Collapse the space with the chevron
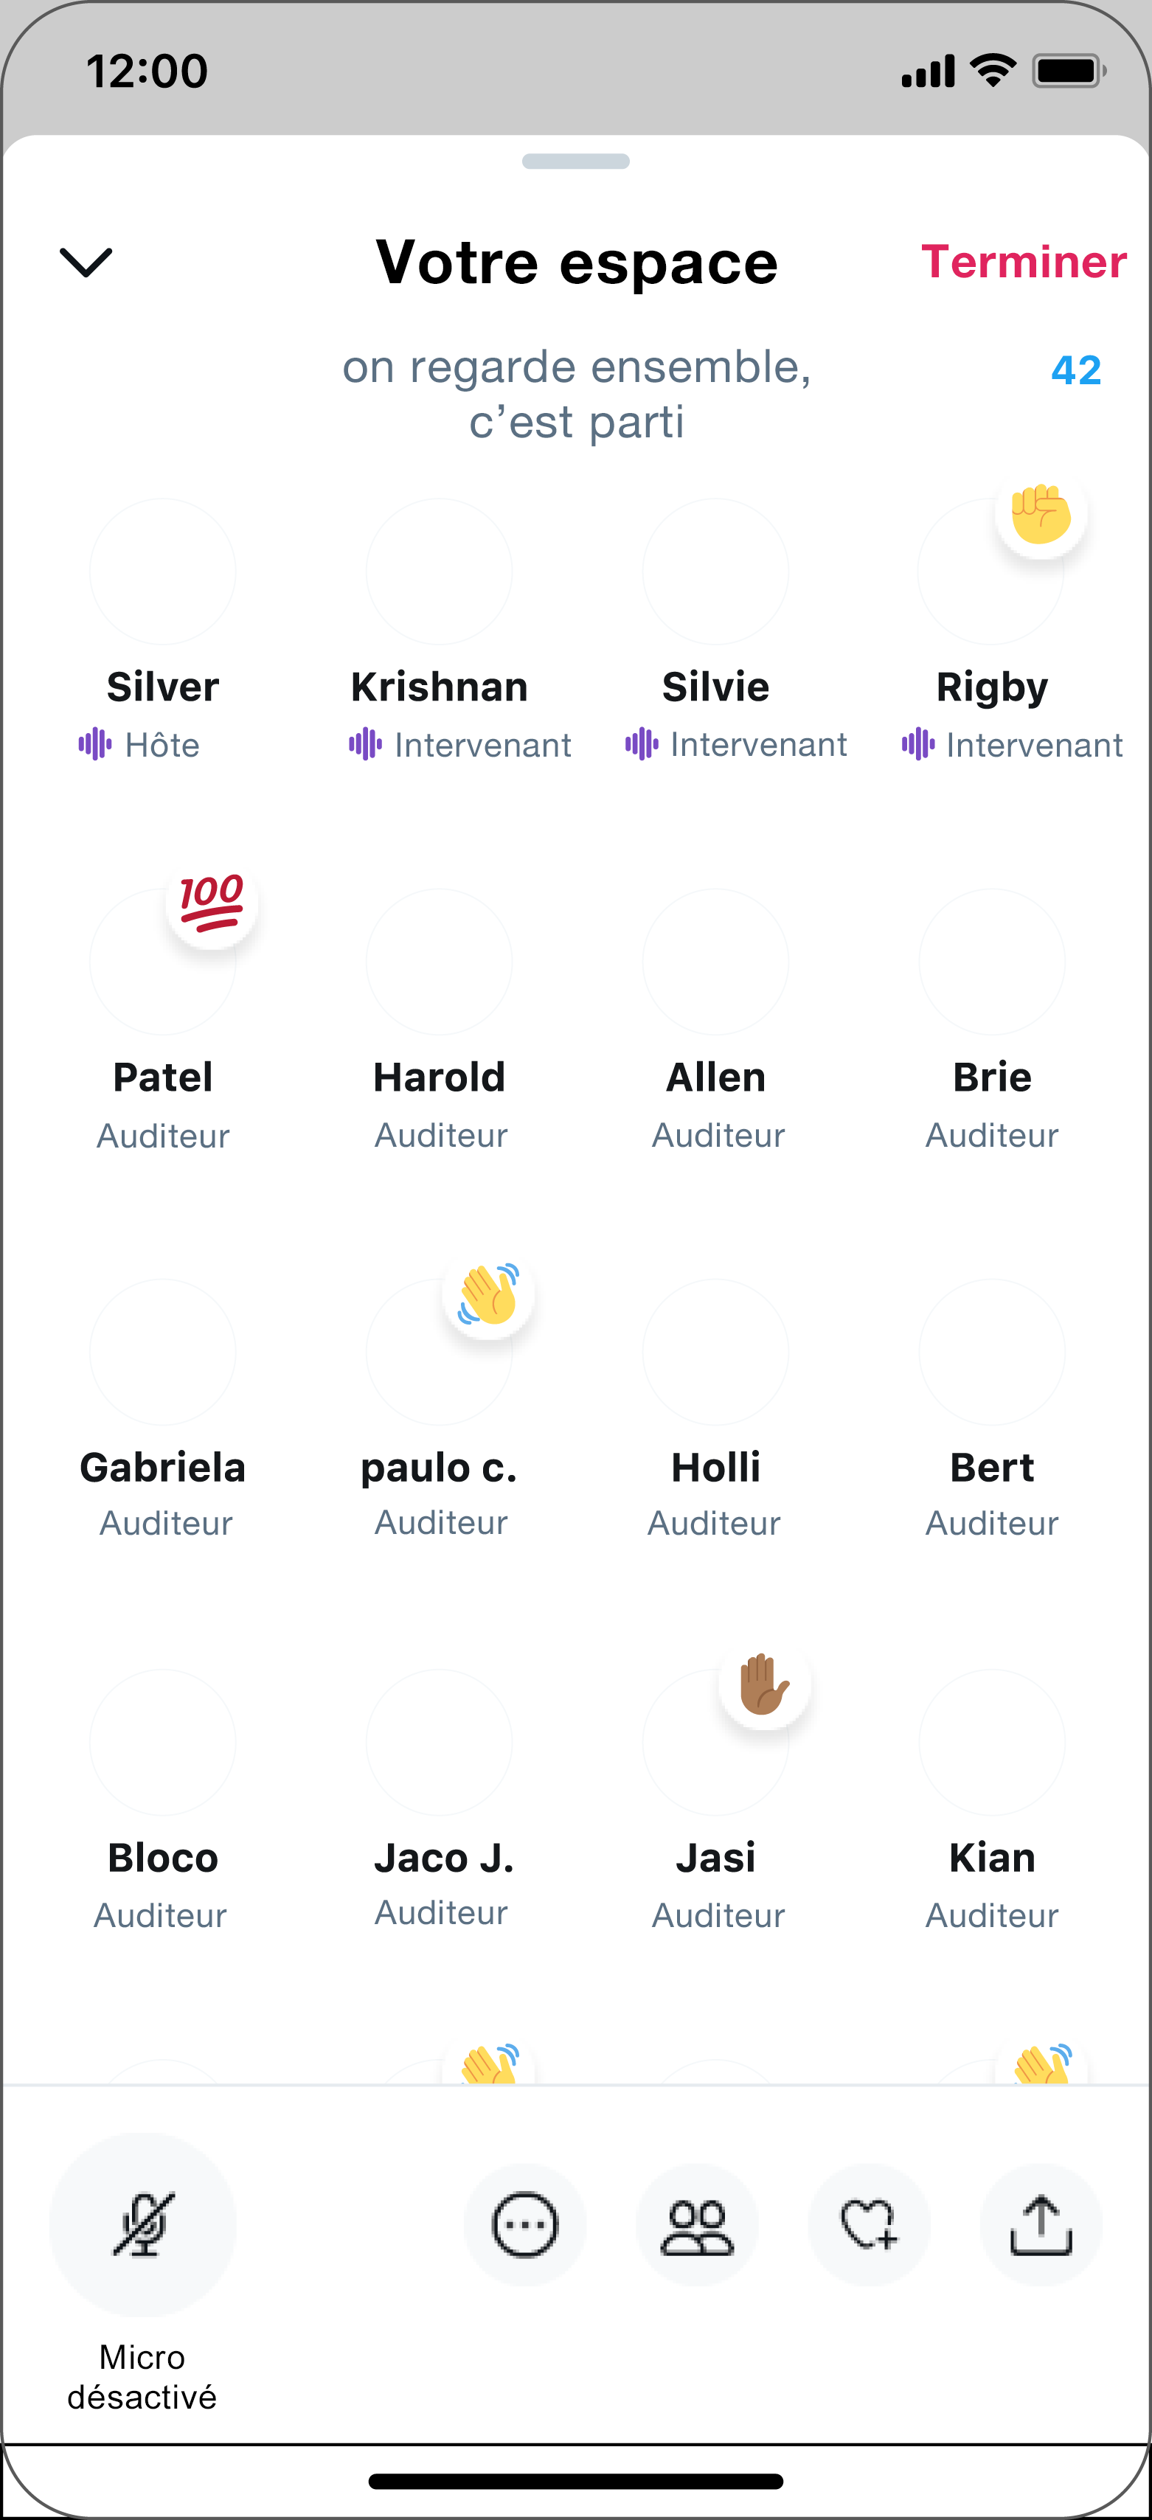 86,262
